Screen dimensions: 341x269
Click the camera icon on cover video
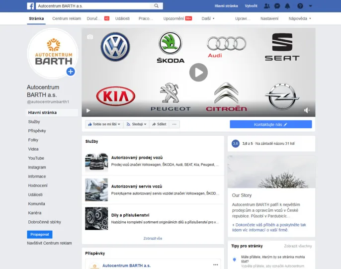click(x=90, y=37)
